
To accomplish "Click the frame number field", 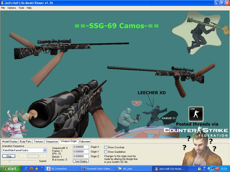I will point(33,156).
